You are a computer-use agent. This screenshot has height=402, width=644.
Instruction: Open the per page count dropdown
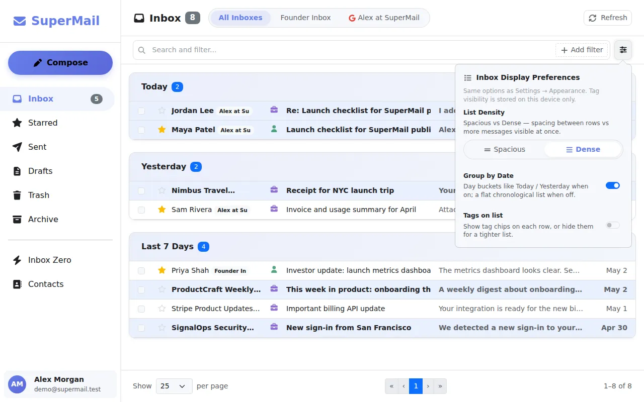click(174, 386)
